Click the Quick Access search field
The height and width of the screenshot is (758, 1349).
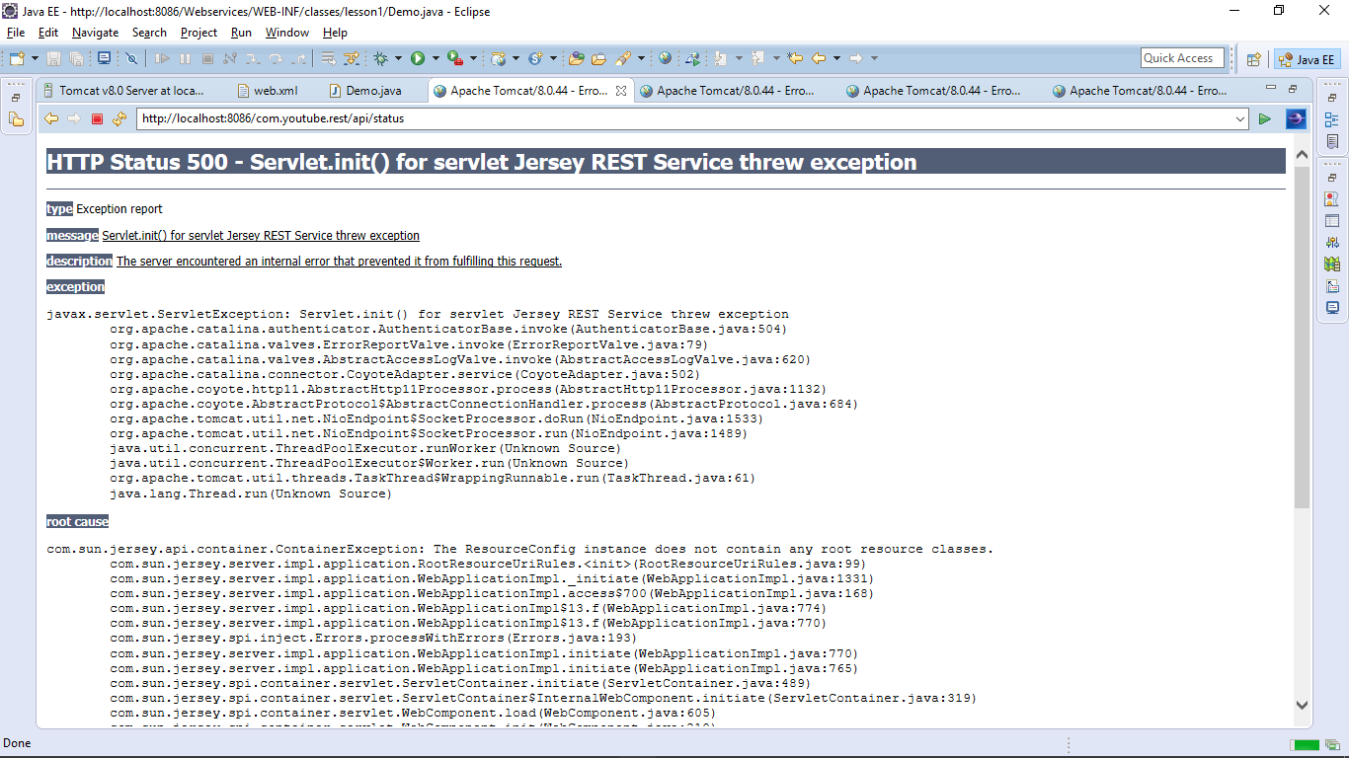point(1182,58)
